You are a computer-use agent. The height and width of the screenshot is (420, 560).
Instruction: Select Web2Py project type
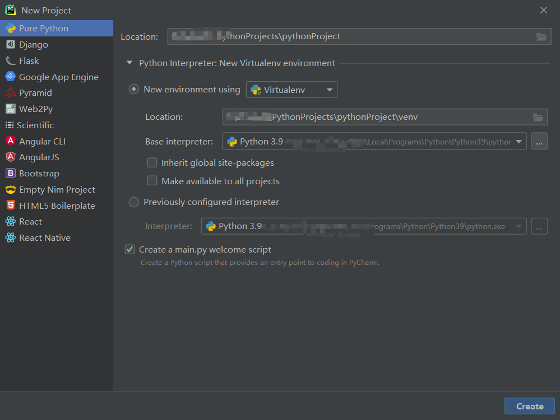coord(57,109)
